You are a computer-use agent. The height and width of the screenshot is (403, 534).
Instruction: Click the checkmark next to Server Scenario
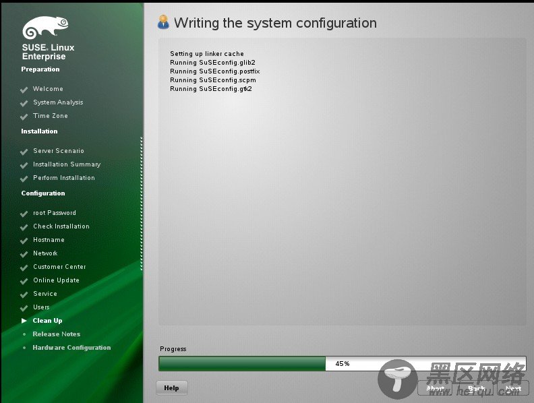pos(24,152)
